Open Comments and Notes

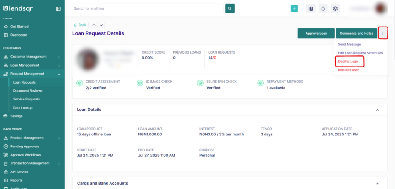coord(356,33)
